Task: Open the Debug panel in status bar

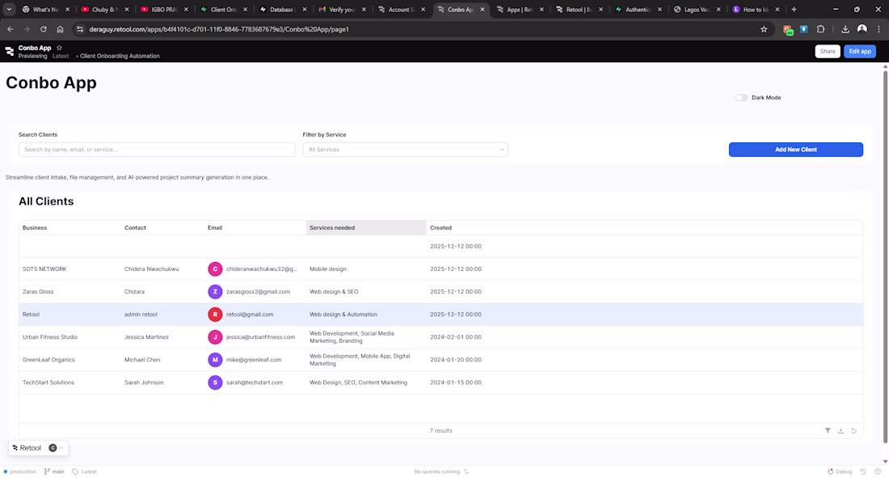Action: point(840,472)
